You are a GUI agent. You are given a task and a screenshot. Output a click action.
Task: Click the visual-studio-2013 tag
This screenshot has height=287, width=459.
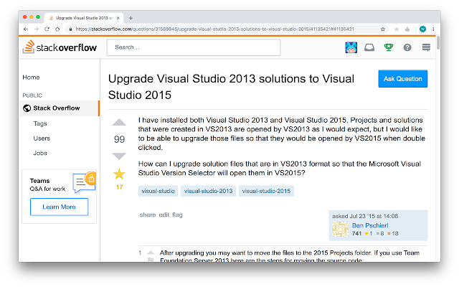tap(209, 191)
